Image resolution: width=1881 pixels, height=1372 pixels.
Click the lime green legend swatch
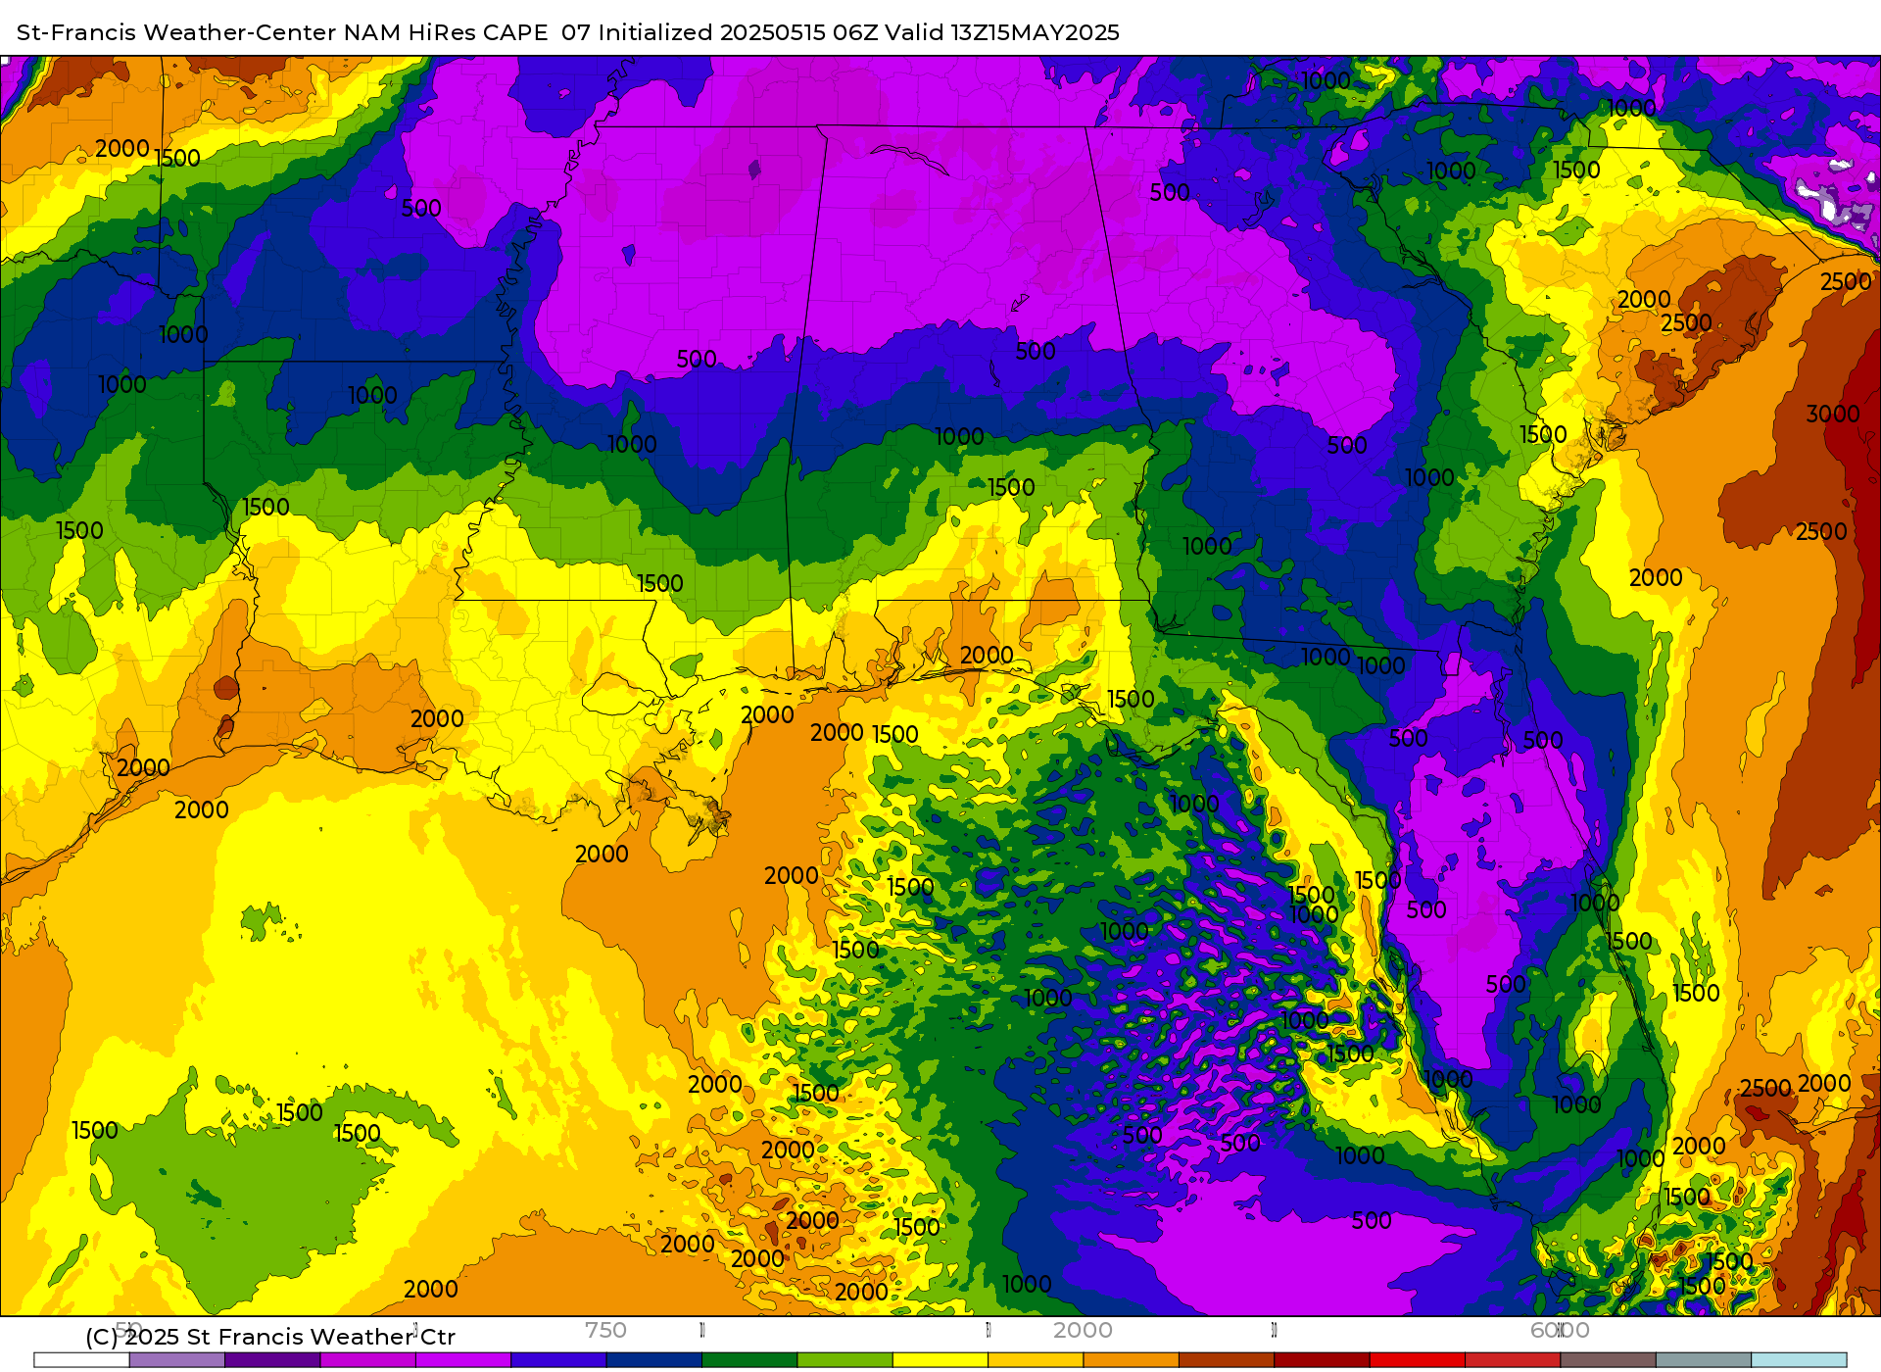coord(844,1360)
